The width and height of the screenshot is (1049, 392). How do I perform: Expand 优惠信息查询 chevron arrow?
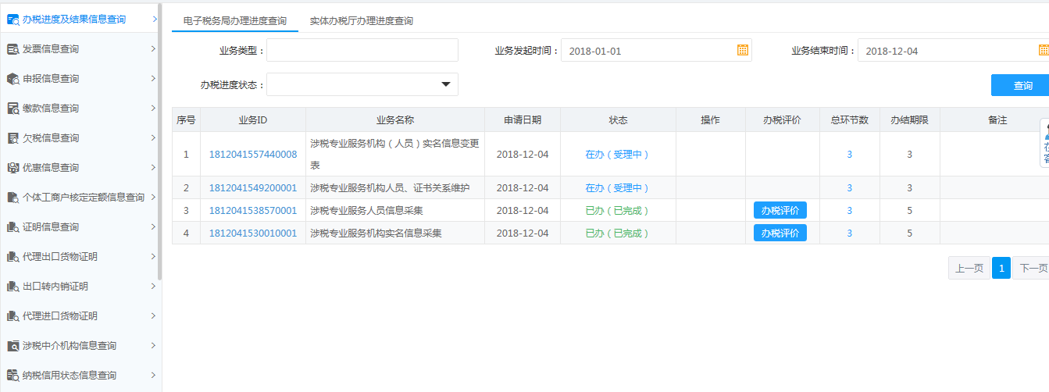point(154,168)
